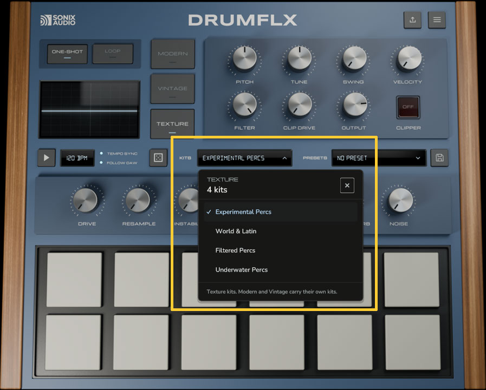This screenshot has height=390, width=486.
Task: Choose Underwater Percs kit
Action: click(x=281, y=269)
